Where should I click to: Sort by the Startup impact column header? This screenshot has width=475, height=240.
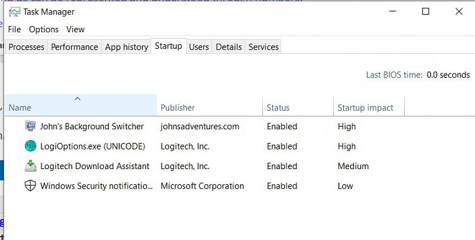369,105
